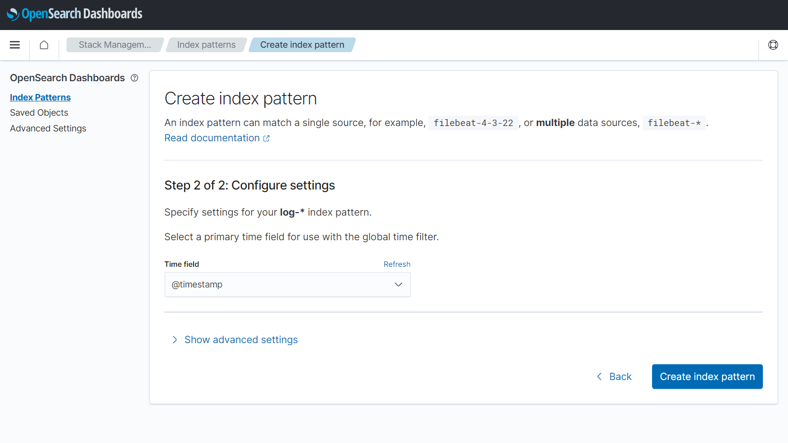Click the question mark beside the OpenSearch Dashboards heading
This screenshot has height=443, width=788.
point(134,78)
